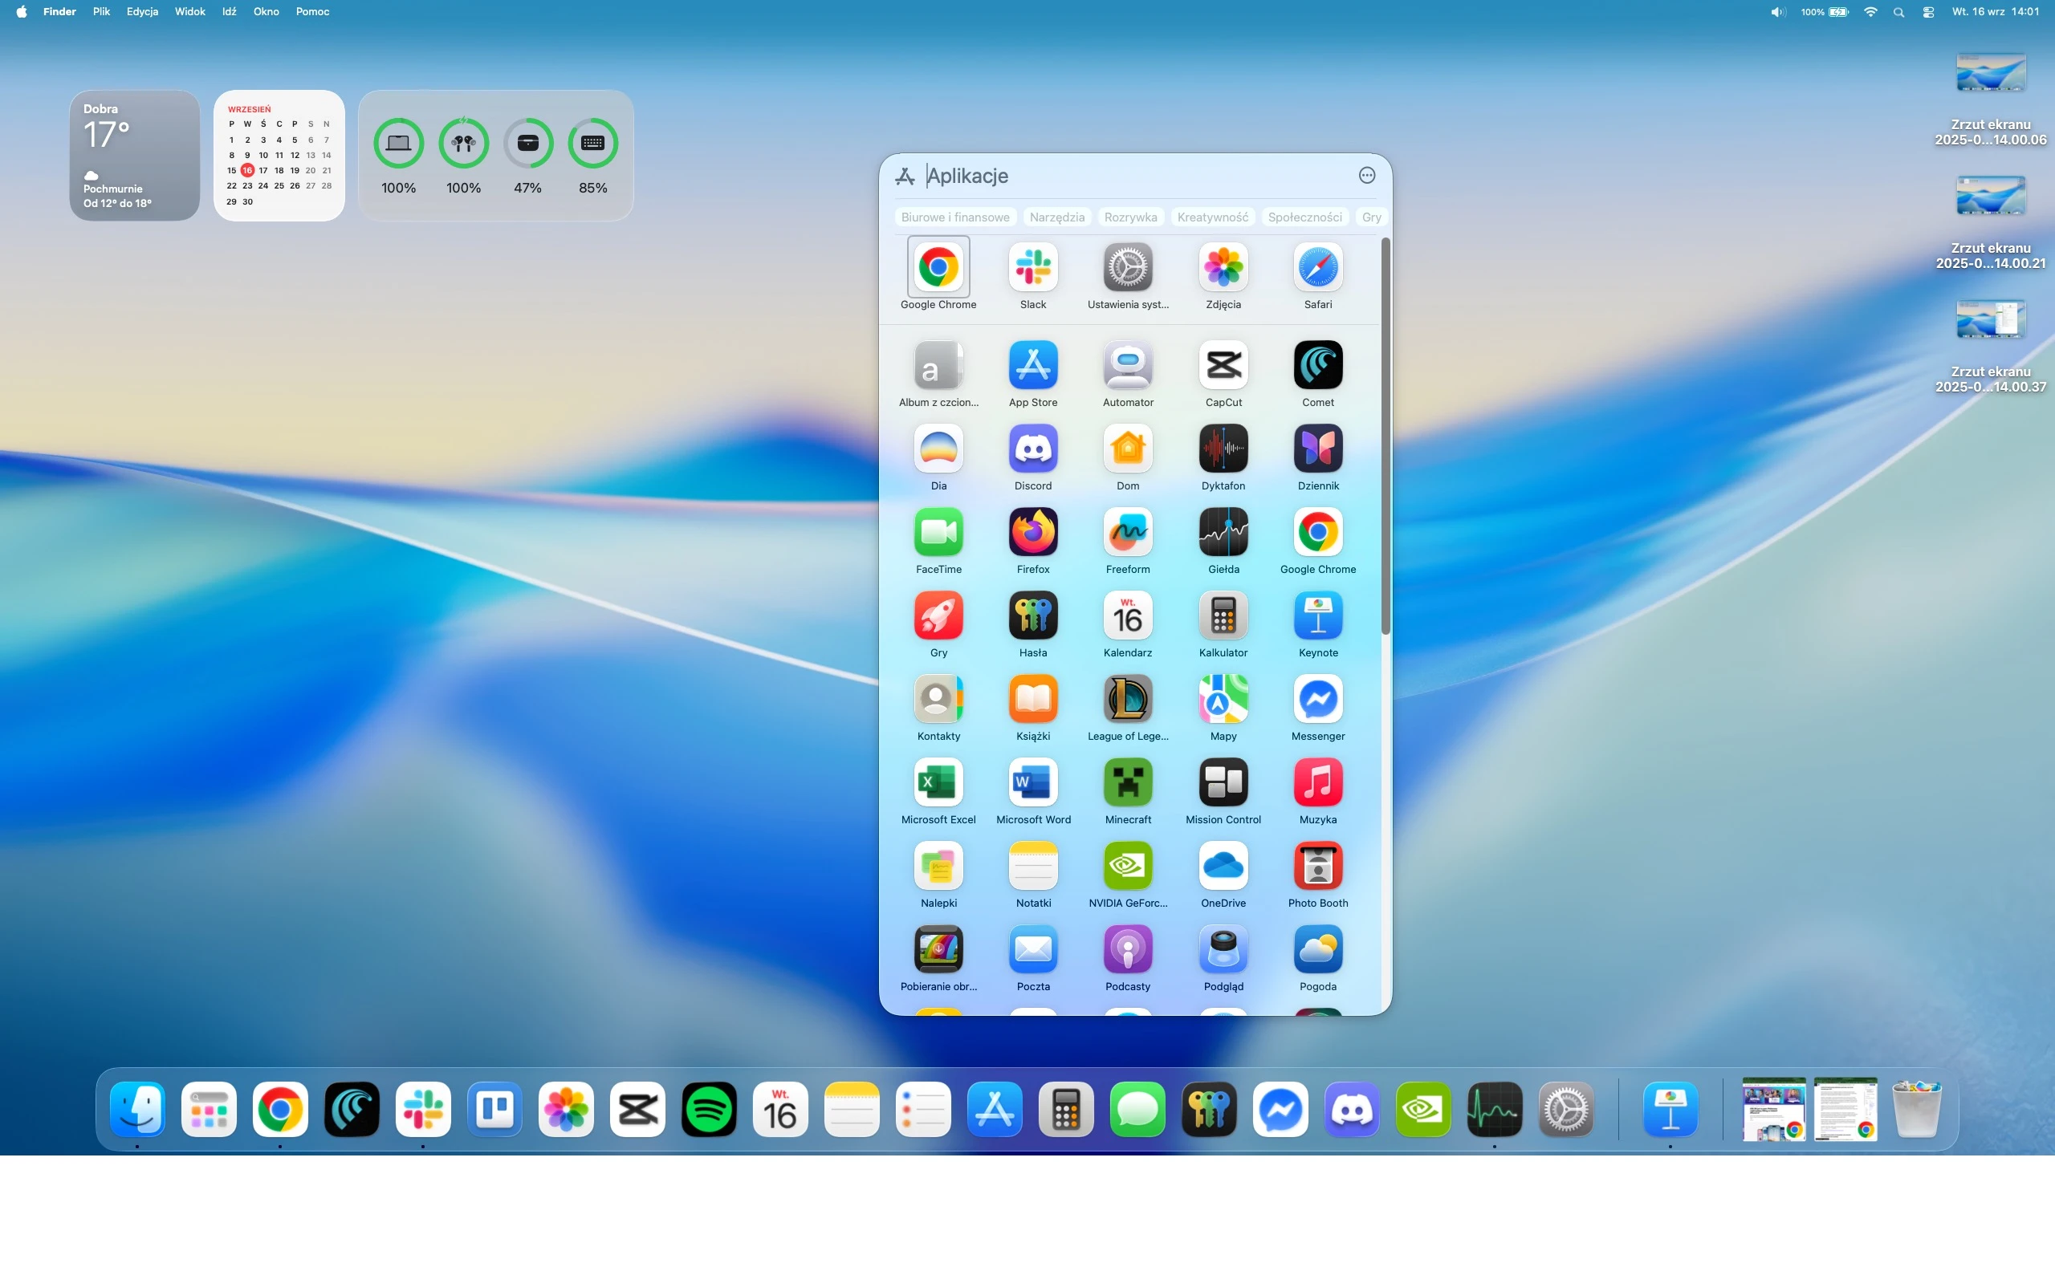Open Mission Control app

coord(1223,782)
